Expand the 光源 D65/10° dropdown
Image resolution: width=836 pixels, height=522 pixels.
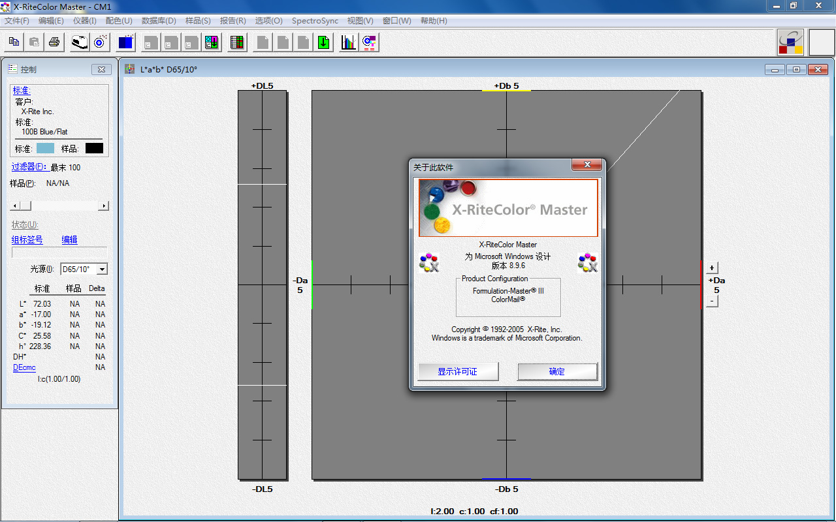pyautogui.click(x=102, y=269)
